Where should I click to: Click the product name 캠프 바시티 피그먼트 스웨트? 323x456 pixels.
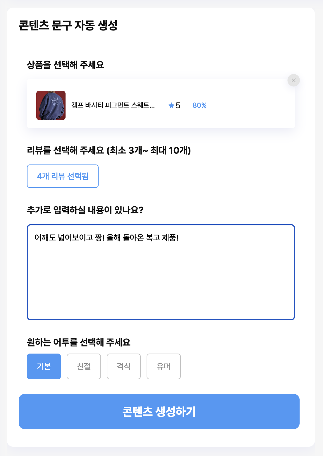click(x=113, y=105)
